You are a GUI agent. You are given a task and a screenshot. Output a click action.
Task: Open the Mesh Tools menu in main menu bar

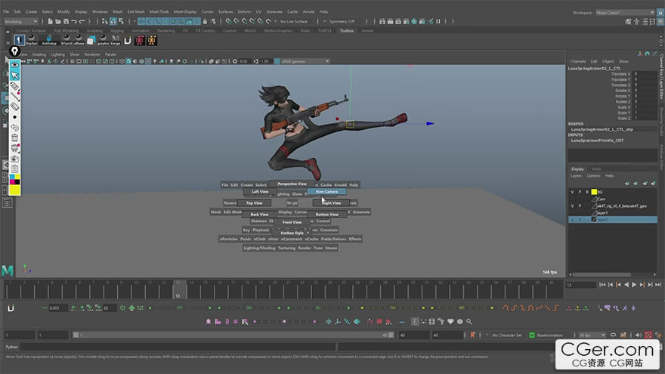pos(159,12)
